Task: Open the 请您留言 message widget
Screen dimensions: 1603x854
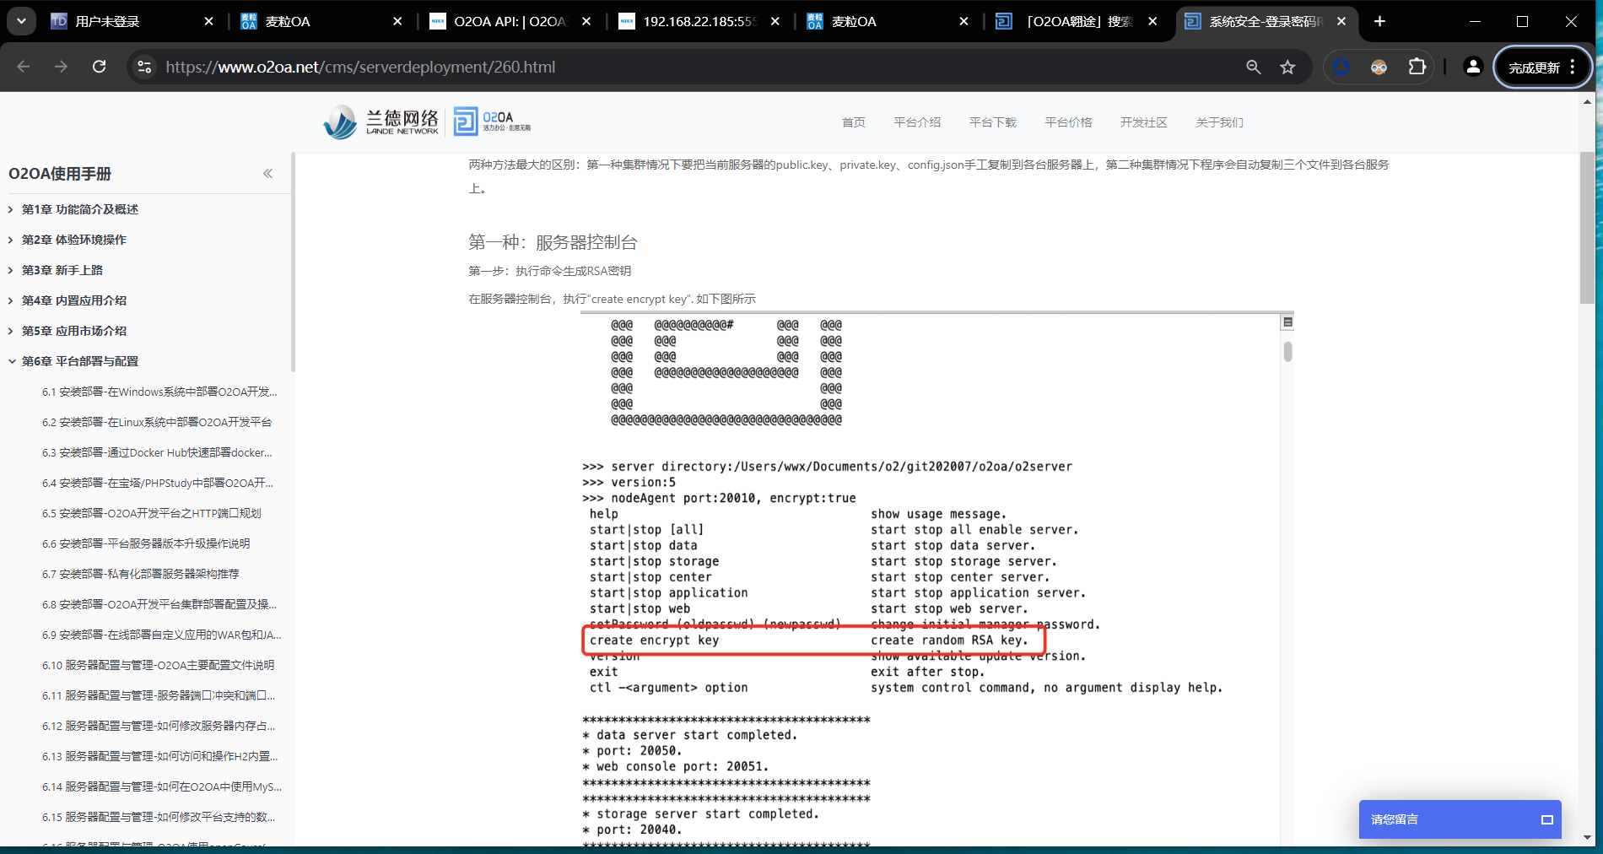Action: (x=1460, y=819)
